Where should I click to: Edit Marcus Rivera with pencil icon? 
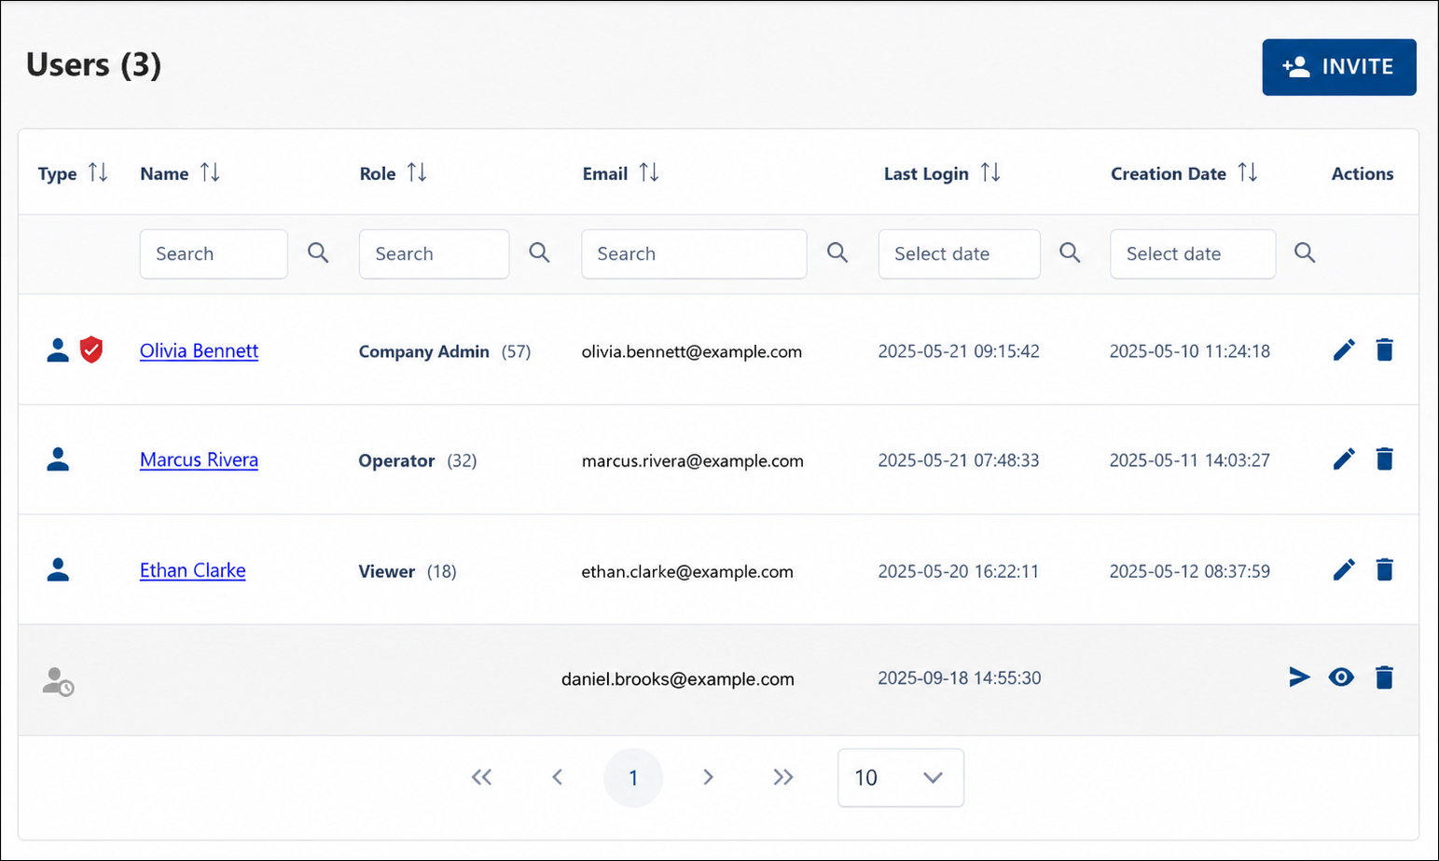click(x=1344, y=458)
